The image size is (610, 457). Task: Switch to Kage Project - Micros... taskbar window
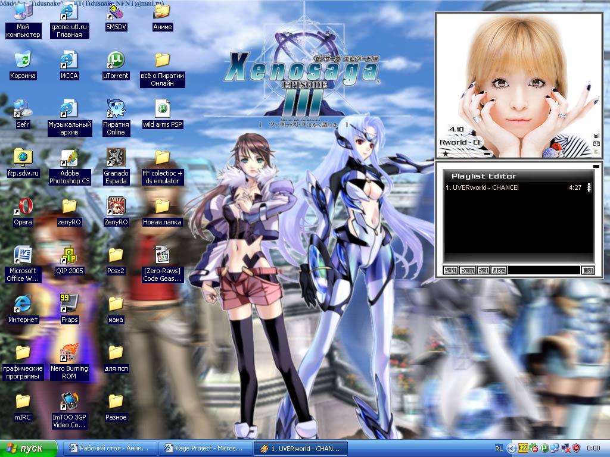[206, 449]
